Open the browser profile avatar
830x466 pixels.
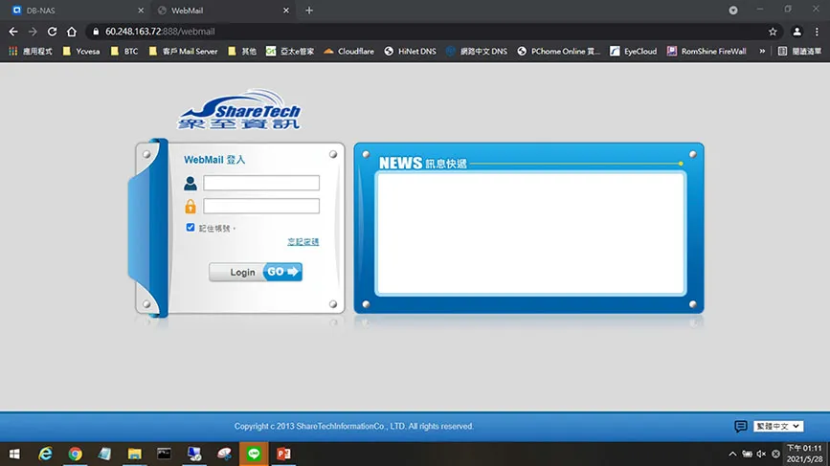tap(796, 32)
